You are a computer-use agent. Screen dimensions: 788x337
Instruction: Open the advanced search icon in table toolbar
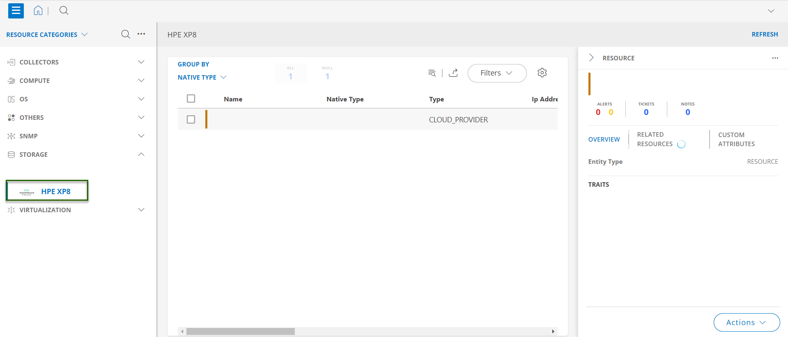point(432,73)
